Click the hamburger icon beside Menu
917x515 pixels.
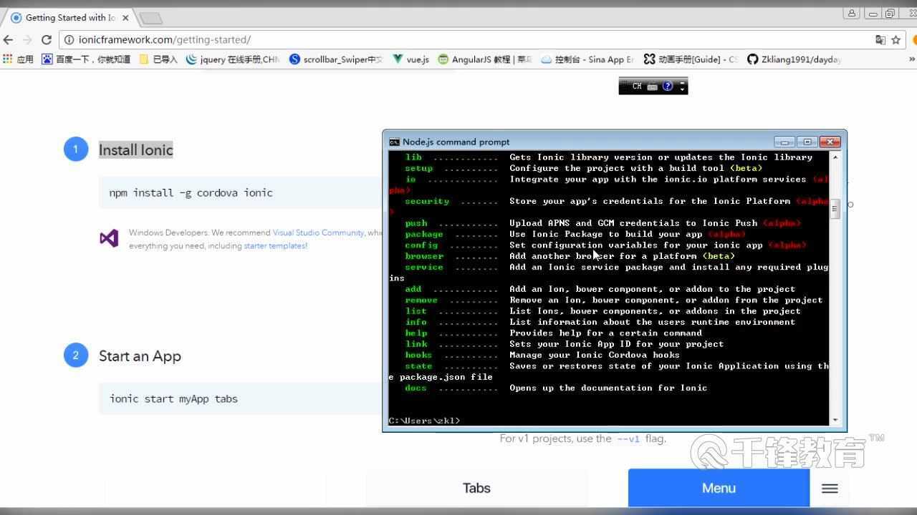pyautogui.click(x=830, y=489)
